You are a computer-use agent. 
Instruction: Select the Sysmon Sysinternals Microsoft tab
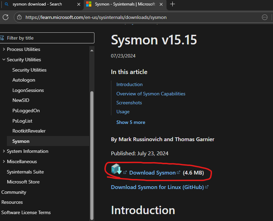(125, 4)
